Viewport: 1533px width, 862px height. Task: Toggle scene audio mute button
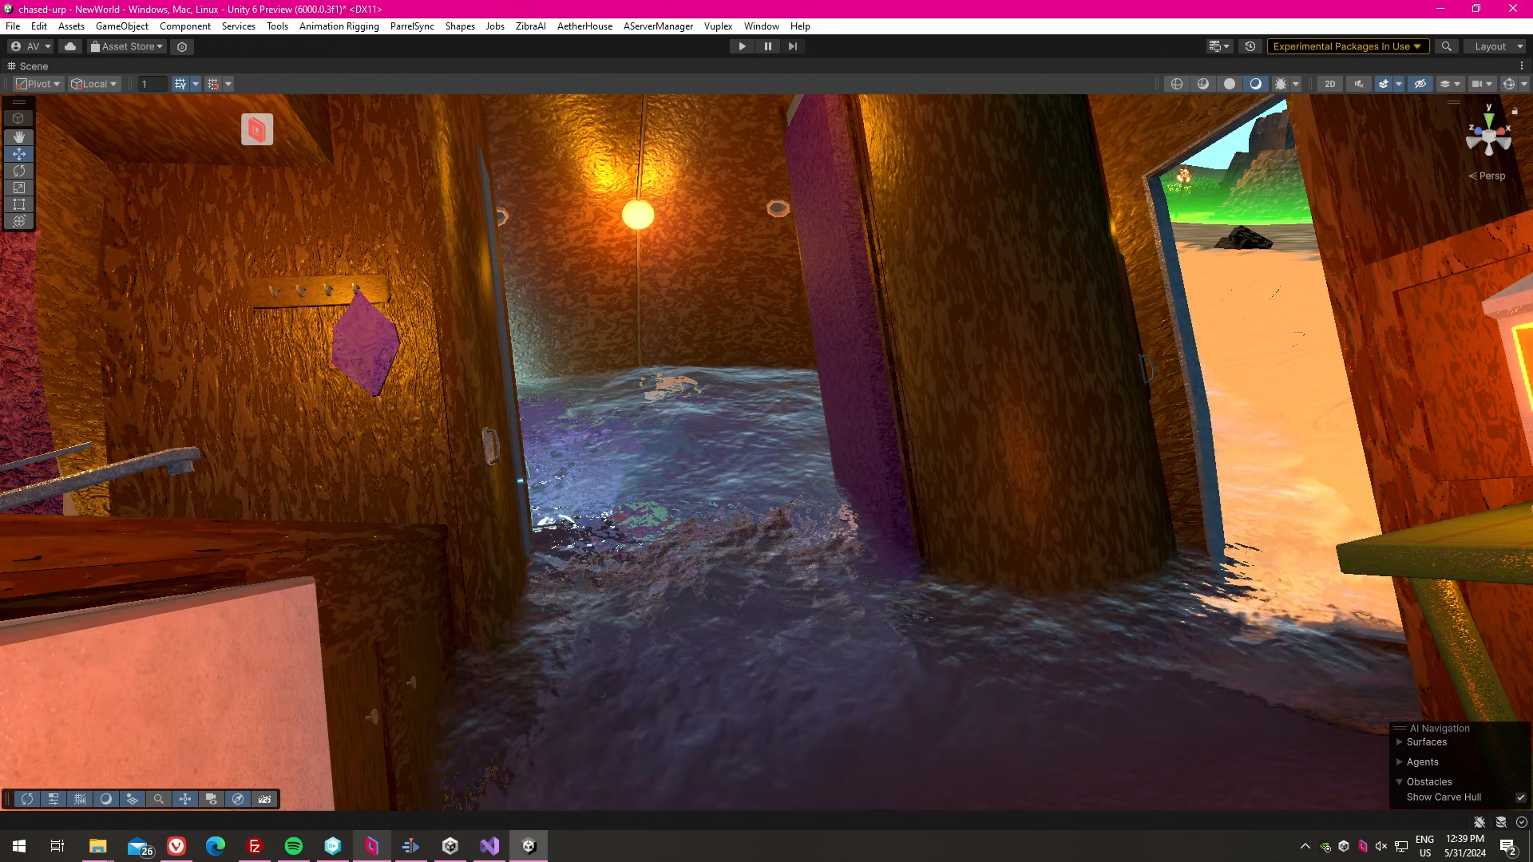click(1359, 84)
